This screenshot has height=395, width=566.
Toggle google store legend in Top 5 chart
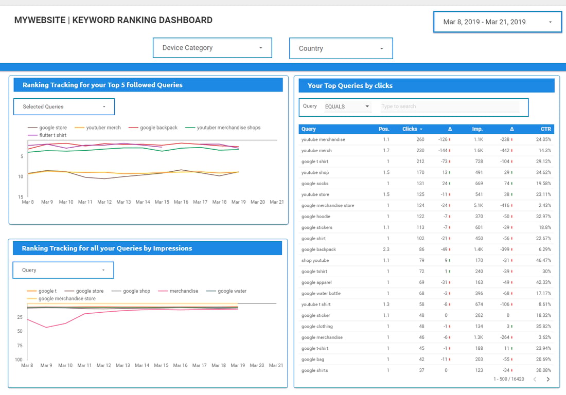click(47, 128)
